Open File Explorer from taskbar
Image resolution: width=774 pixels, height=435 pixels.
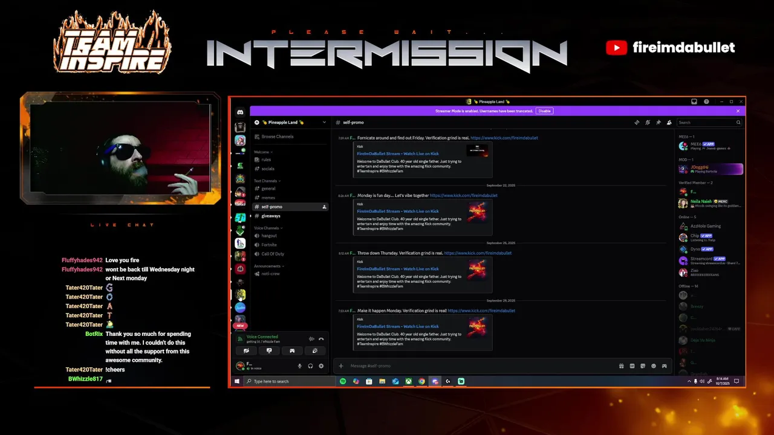pos(382,381)
